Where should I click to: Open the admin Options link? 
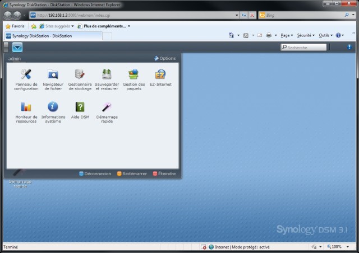click(x=164, y=58)
